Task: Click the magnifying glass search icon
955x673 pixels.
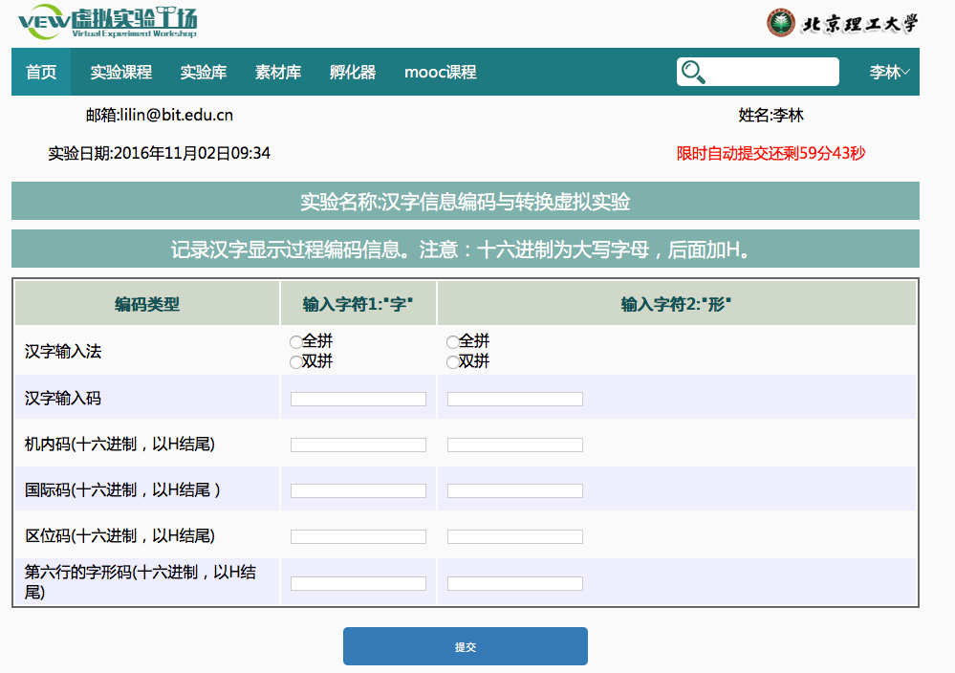Action: pos(693,73)
